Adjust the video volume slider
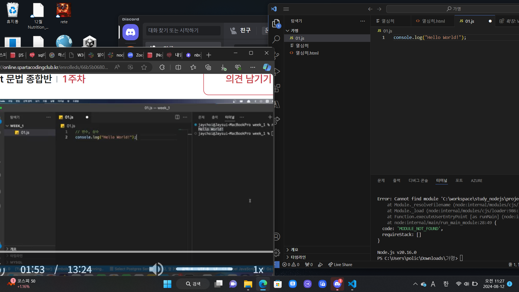This screenshot has width=519, height=292. coord(204,269)
